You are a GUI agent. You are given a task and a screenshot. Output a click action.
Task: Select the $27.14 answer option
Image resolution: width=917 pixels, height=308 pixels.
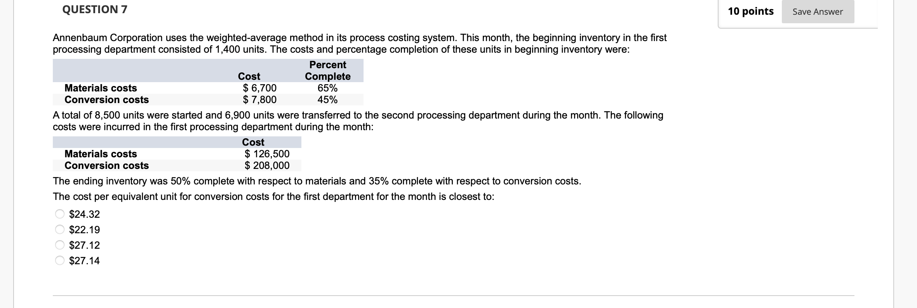[59, 261]
